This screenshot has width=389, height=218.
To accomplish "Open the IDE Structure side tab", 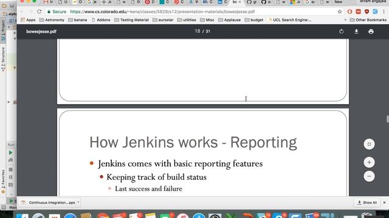I will tap(3, 59).
